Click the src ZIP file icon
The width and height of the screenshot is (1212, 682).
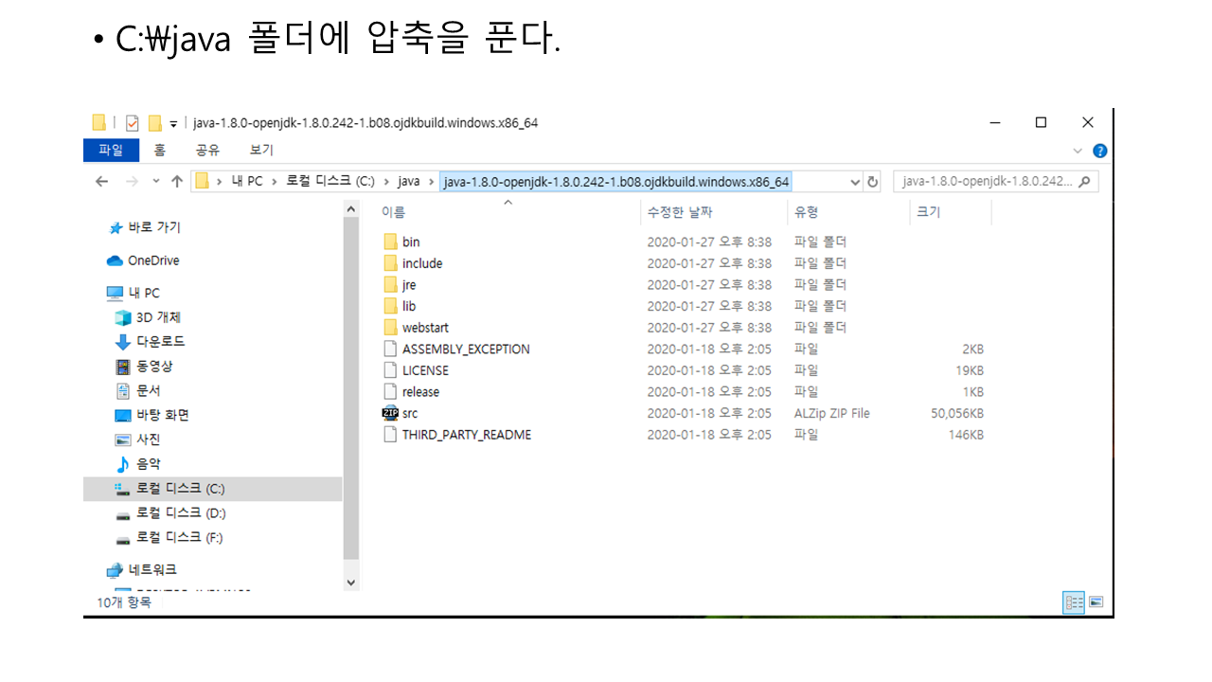click(390, 413)
